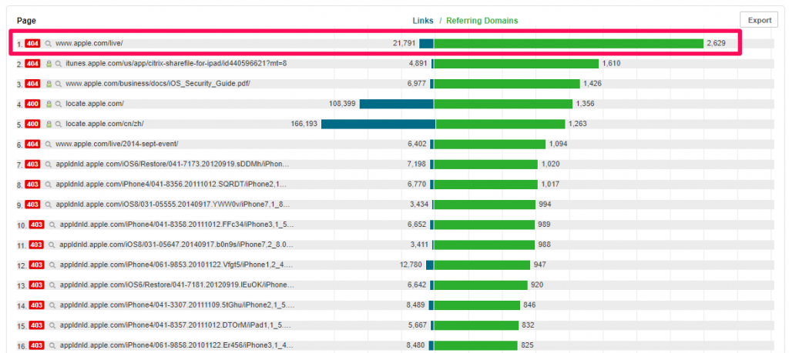Open appldnld link iOS8/031-05555
This screenshot has width=789, height=353.
click(x=173, y=205)
